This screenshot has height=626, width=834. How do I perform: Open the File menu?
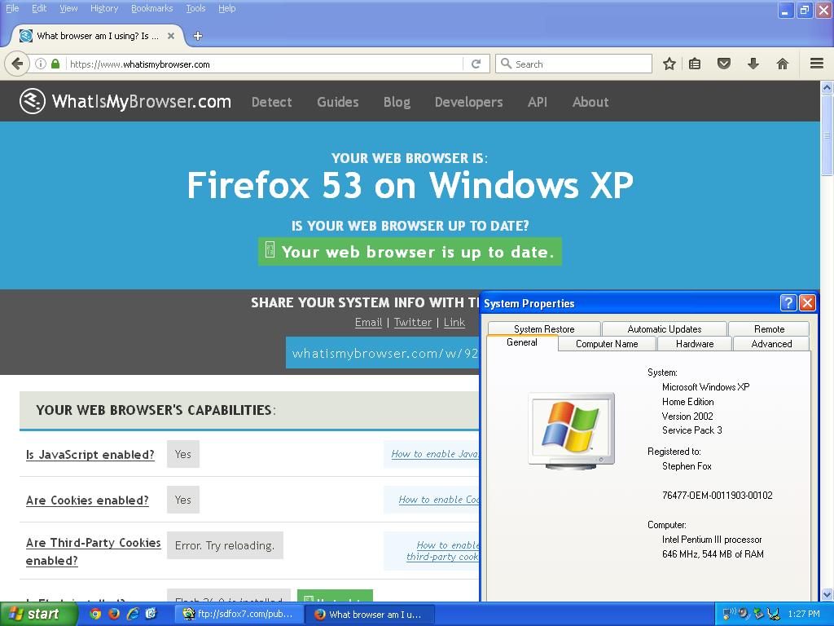(12, 8)
